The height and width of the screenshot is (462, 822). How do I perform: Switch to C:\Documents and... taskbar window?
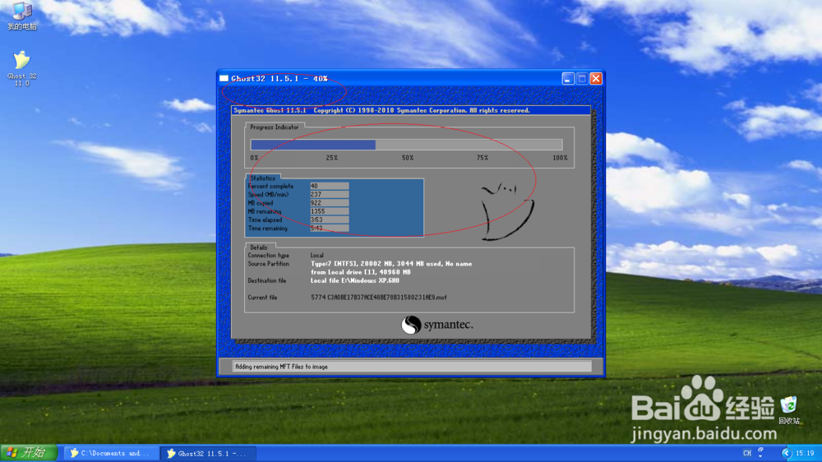112,453
